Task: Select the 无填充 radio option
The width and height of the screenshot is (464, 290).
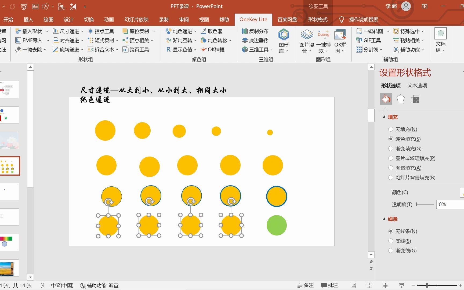Action: pyautogui.click(x=391, y=129)
